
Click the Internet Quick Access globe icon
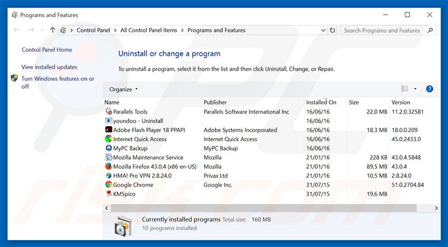click(108, 138)
